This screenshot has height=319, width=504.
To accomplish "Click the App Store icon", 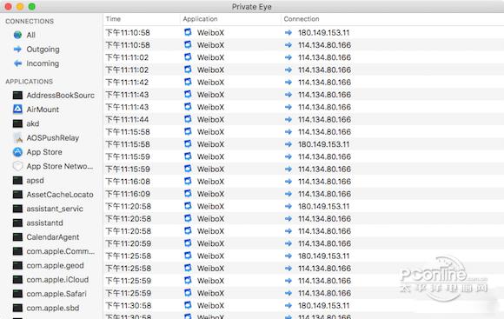I will (x=17, y=152).
